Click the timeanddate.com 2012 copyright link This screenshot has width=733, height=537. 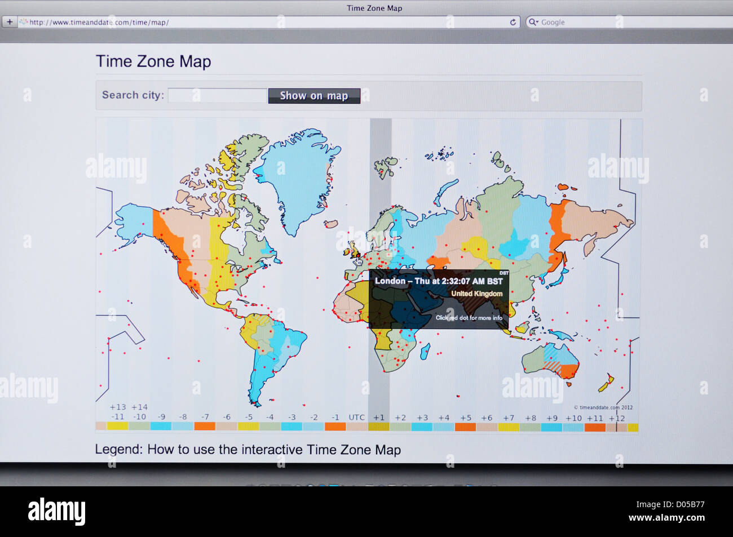605,406
